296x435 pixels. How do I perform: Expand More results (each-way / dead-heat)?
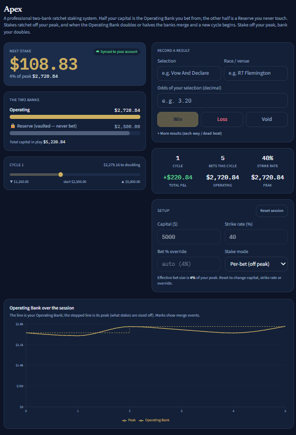point(189,134)
